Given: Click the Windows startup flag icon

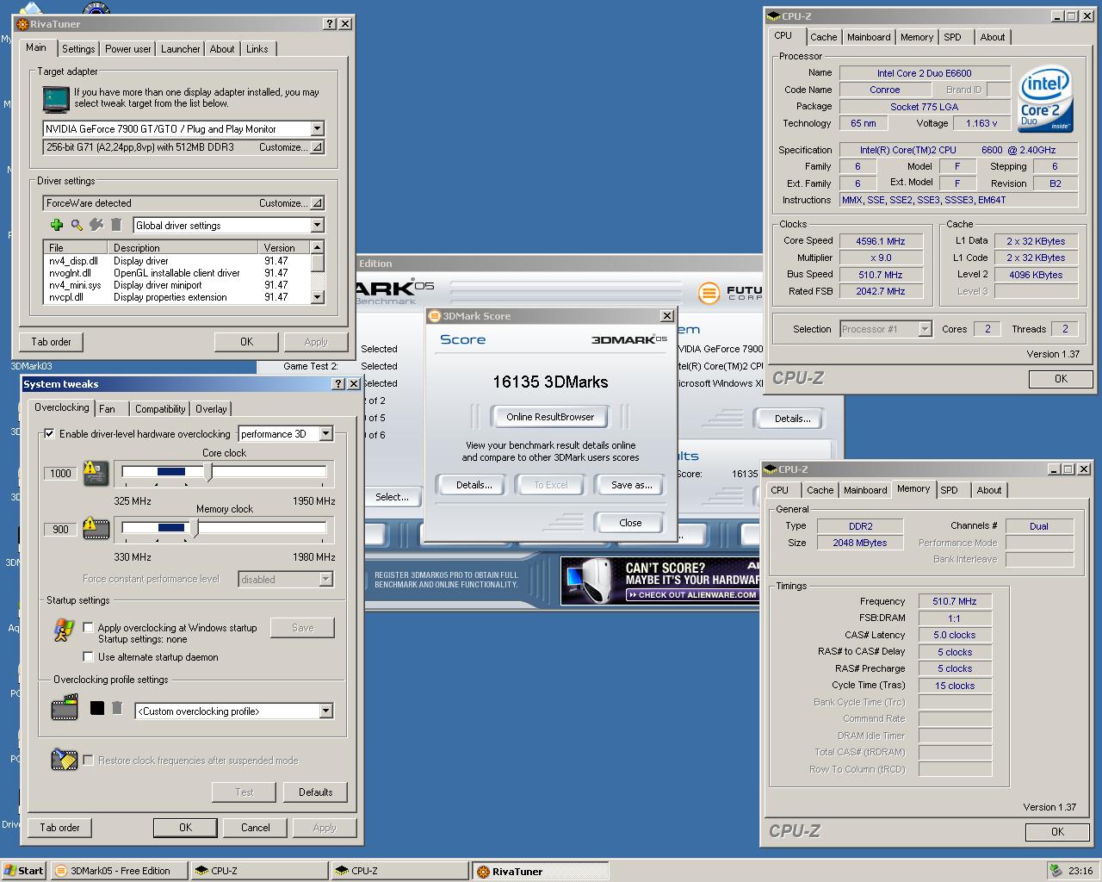Looking at the screenshot, I should 64,630.
